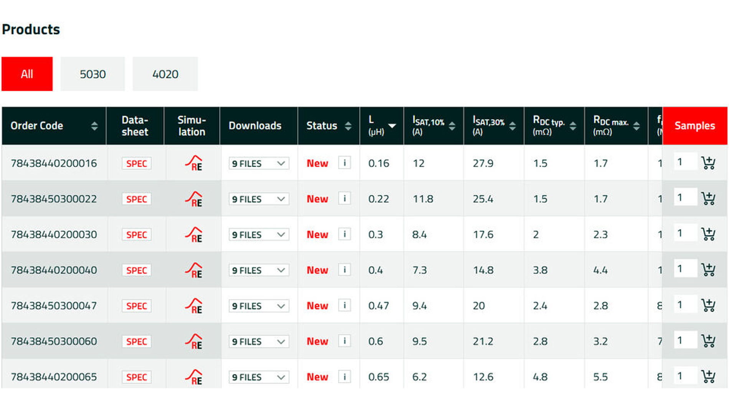Toggle sorting on Status column
Viewport: 729px width, 410px height.
click(x=348, y=126)
